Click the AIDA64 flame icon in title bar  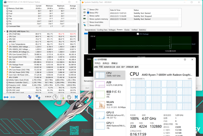click(x=83, y=2)
